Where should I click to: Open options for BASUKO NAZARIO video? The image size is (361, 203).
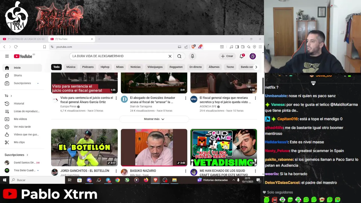click(x=186, y=171)
